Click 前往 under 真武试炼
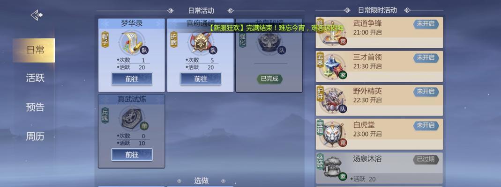The image size is (501, 187). [x=132, y=154]
